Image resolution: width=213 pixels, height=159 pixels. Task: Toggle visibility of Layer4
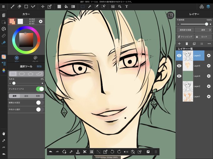point(179,76)
